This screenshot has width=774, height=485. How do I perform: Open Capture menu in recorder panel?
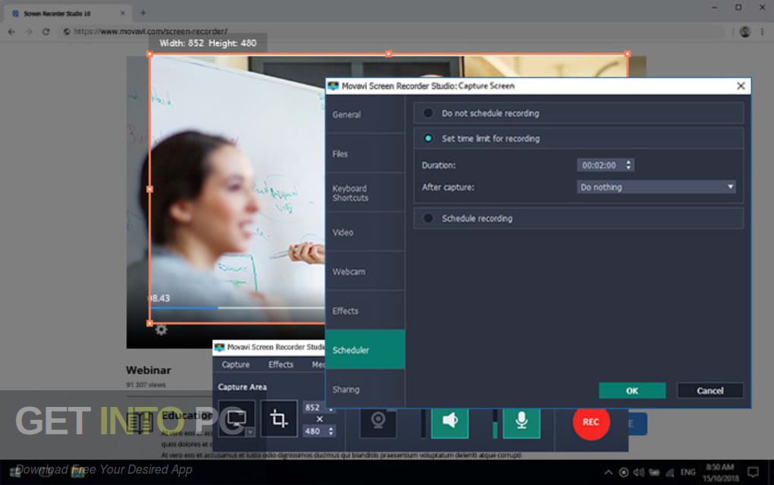(235, 365)
